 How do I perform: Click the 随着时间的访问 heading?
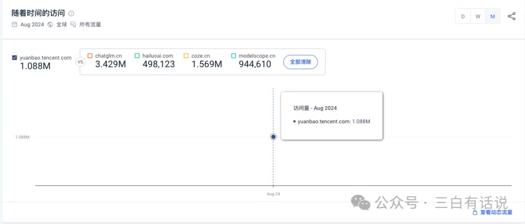(38, 14)
